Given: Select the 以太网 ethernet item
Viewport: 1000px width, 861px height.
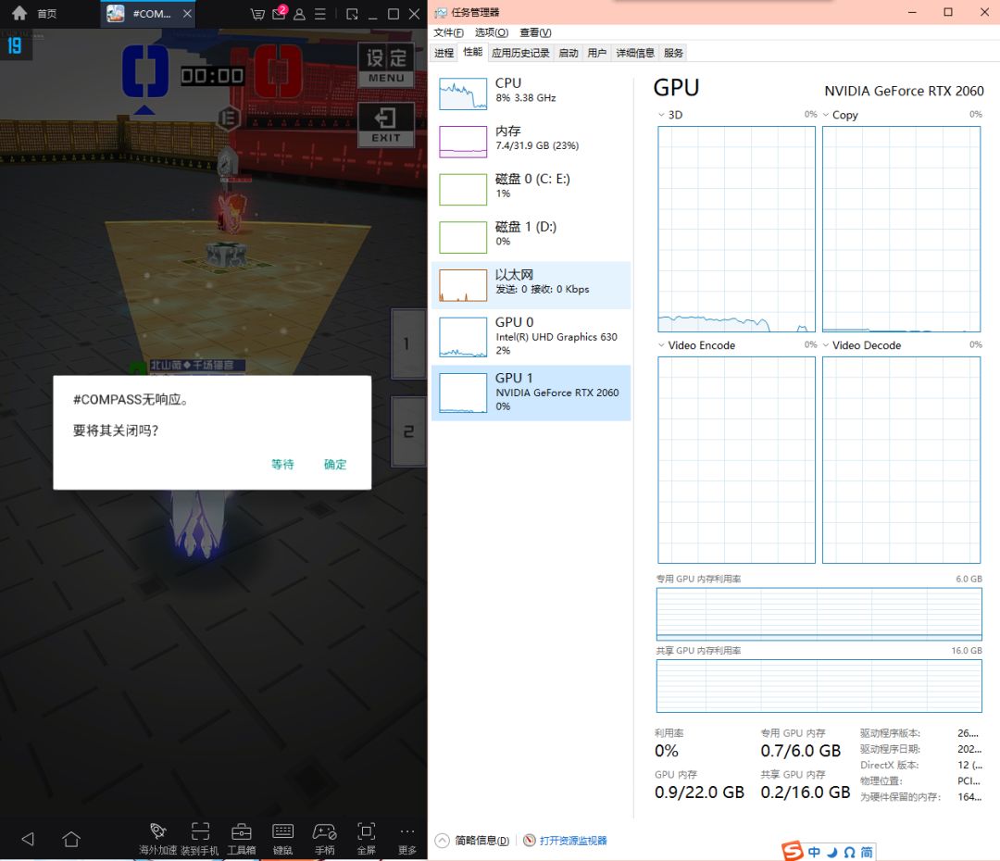Looking at the screenshot, I should pyautogui.click(x=531, y=285).
